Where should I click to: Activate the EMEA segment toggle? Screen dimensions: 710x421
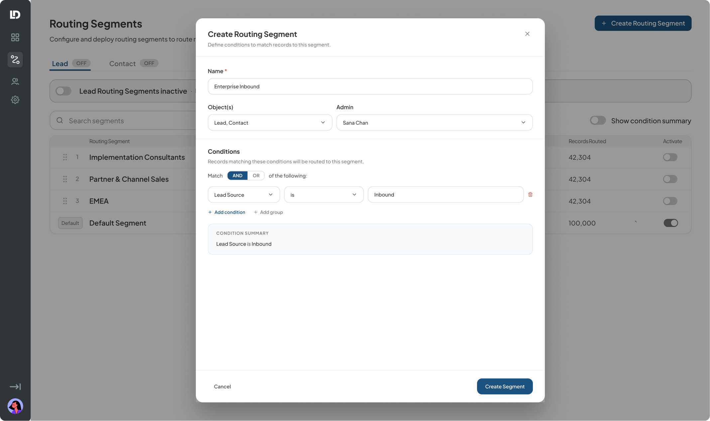[x=670, y=201]
